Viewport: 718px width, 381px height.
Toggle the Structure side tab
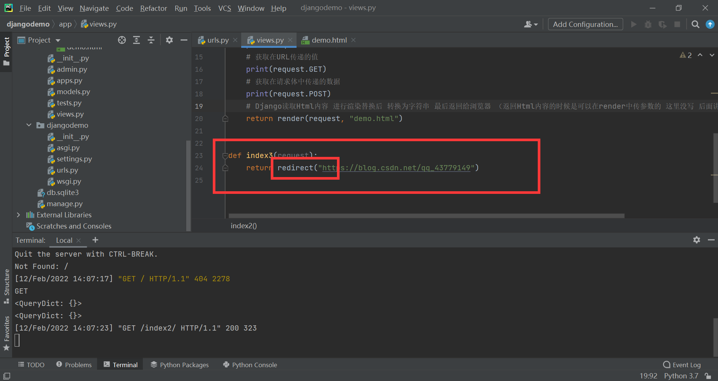tap(6, 286)
